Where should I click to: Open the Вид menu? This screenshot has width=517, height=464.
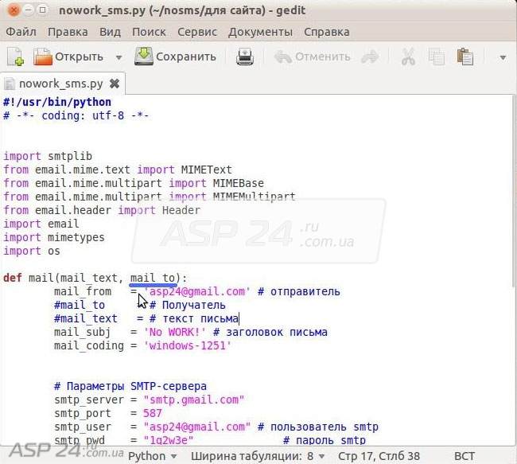click(x=110, y=32)
